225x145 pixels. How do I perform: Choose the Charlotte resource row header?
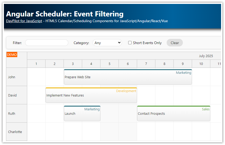coord(16,132)
